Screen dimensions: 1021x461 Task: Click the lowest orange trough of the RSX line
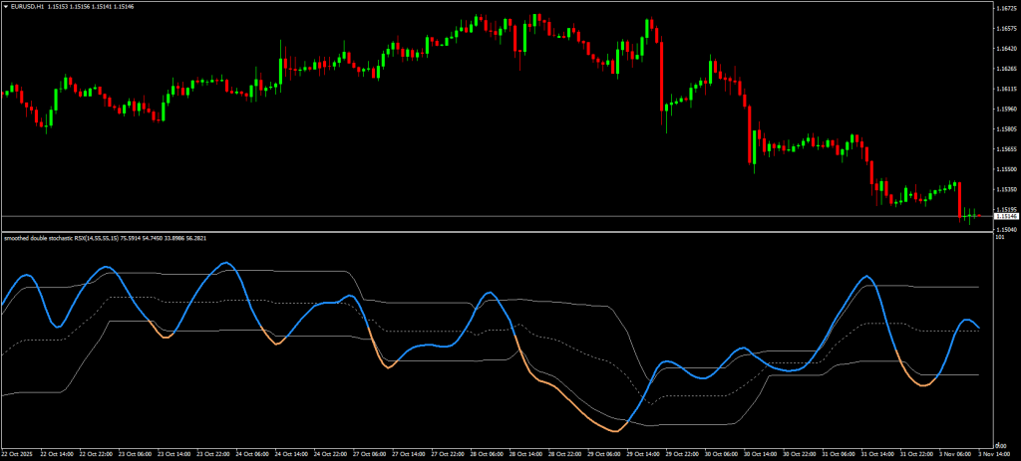[x=614, y=431]
